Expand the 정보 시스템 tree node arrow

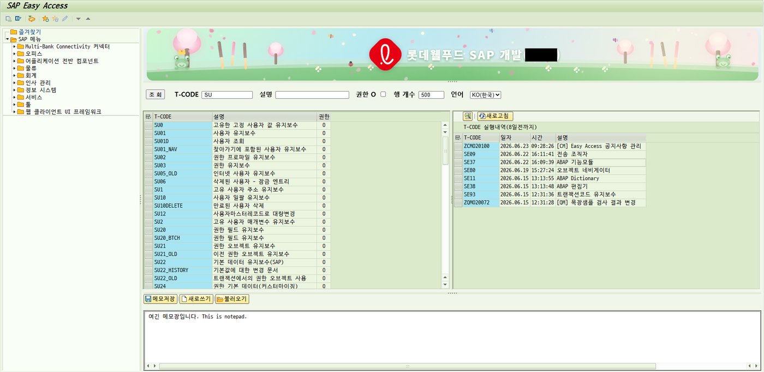click(14, 90)
